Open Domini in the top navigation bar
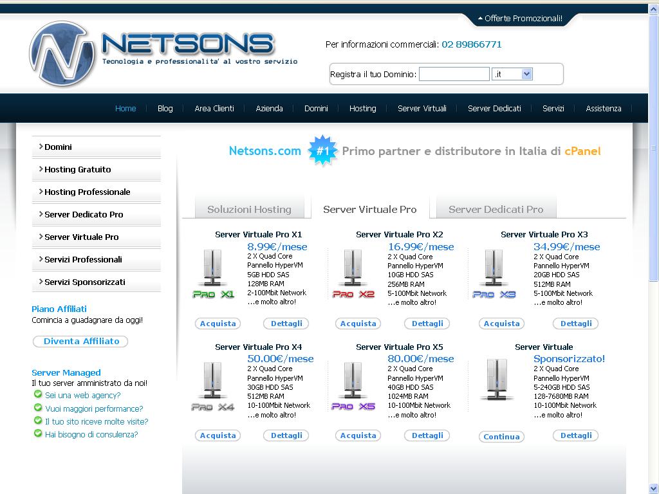 (x=316, y=108)
